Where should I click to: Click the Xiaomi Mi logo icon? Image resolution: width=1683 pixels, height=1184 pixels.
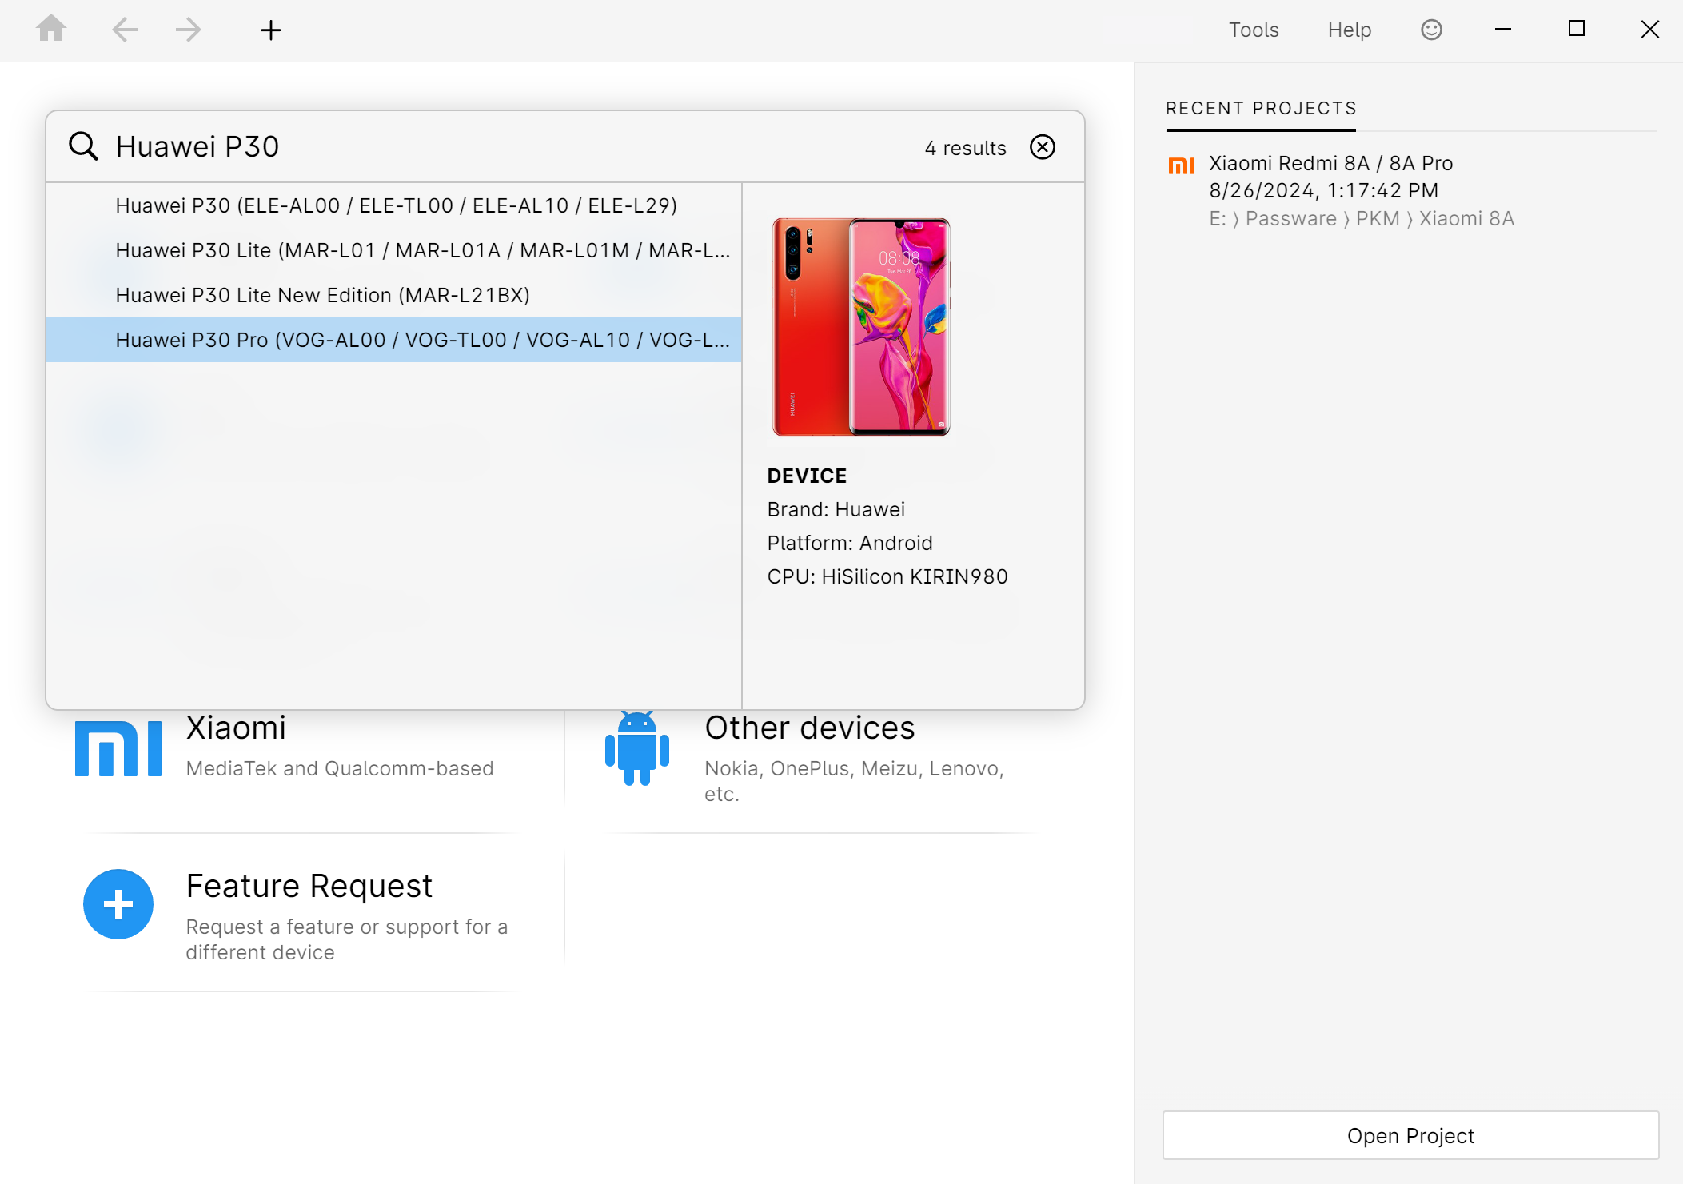(x=118, y=748)
